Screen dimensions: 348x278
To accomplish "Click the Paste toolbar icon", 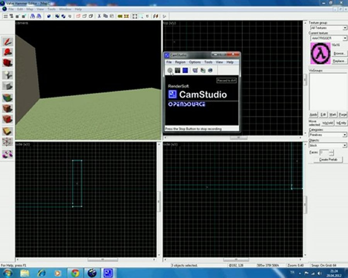I will (112, 16).
